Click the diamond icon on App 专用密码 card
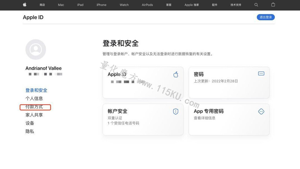The width and height of the screenshot is (300, 169). 261,111
